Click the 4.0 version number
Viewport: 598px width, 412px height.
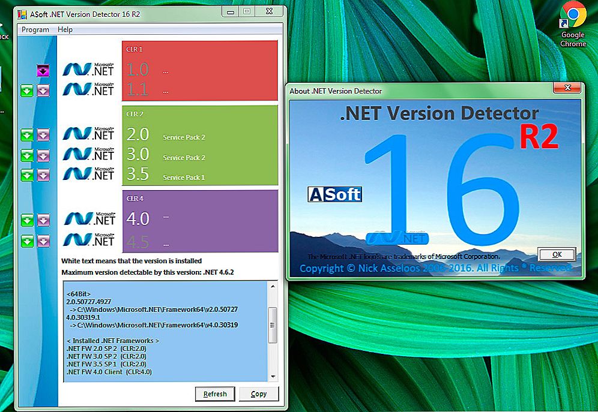pos(137,219)
